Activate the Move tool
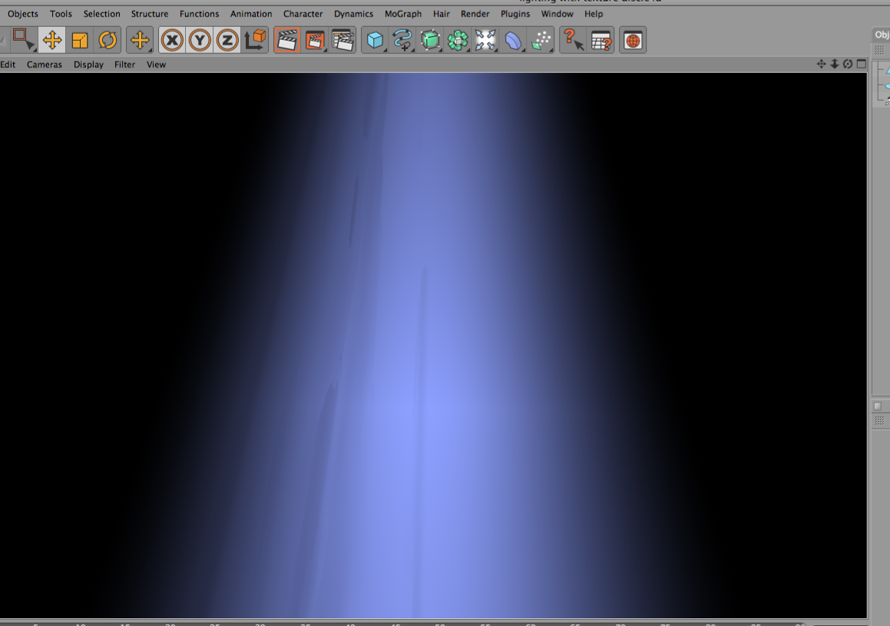890x626 pixels. click(51, 40)
